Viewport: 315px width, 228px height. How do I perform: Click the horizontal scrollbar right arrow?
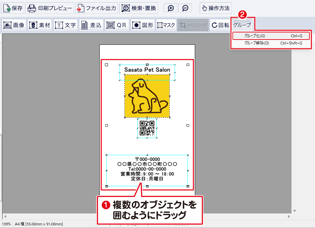coord(289,216)
